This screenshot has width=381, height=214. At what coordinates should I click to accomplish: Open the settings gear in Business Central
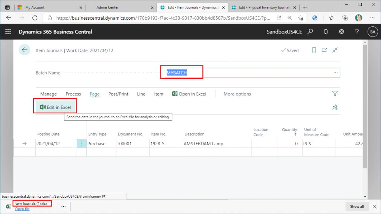coord(342,32)
